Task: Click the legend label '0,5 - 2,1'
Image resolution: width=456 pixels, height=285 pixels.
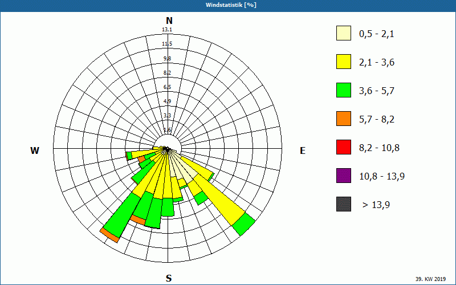Action: pyautogui.click(x=377, y=34)
